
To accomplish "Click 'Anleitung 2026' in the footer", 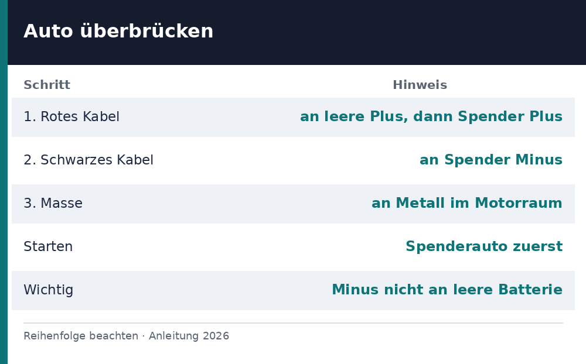I will click(189, 336).
